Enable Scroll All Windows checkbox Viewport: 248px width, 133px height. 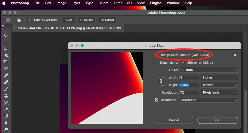(31, 20)
